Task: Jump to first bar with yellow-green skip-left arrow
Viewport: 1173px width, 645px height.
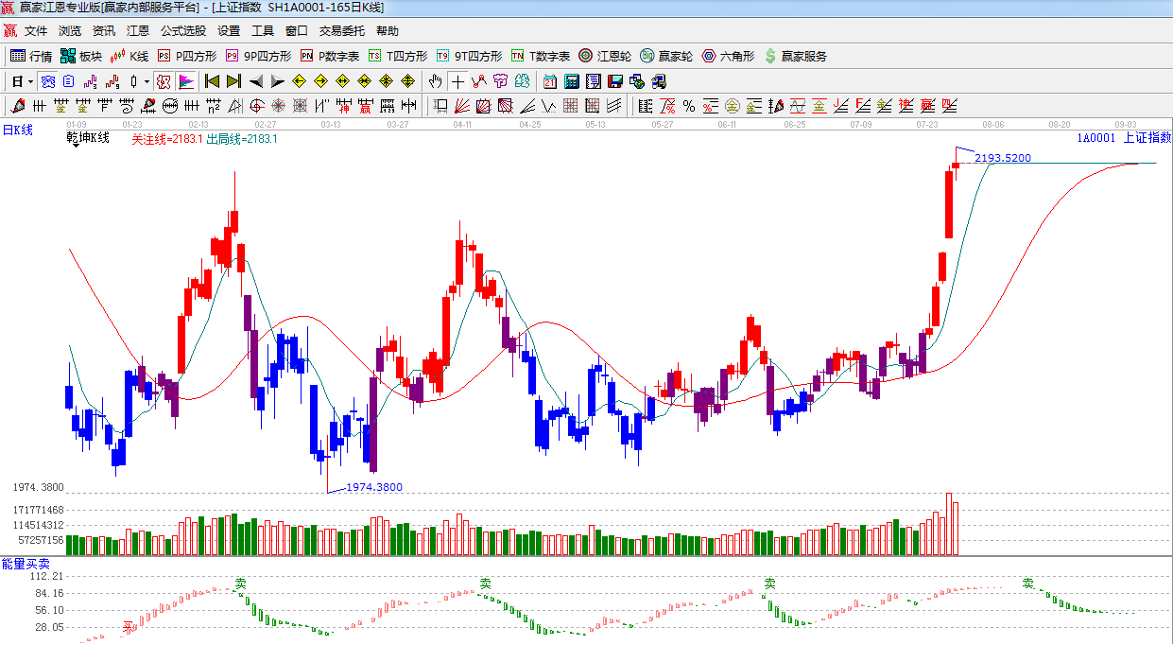Action: [212, 81]
